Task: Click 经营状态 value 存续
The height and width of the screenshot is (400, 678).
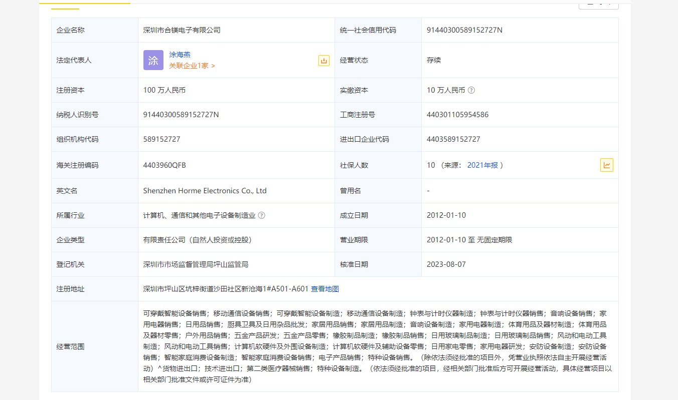Action: [434, 60]
